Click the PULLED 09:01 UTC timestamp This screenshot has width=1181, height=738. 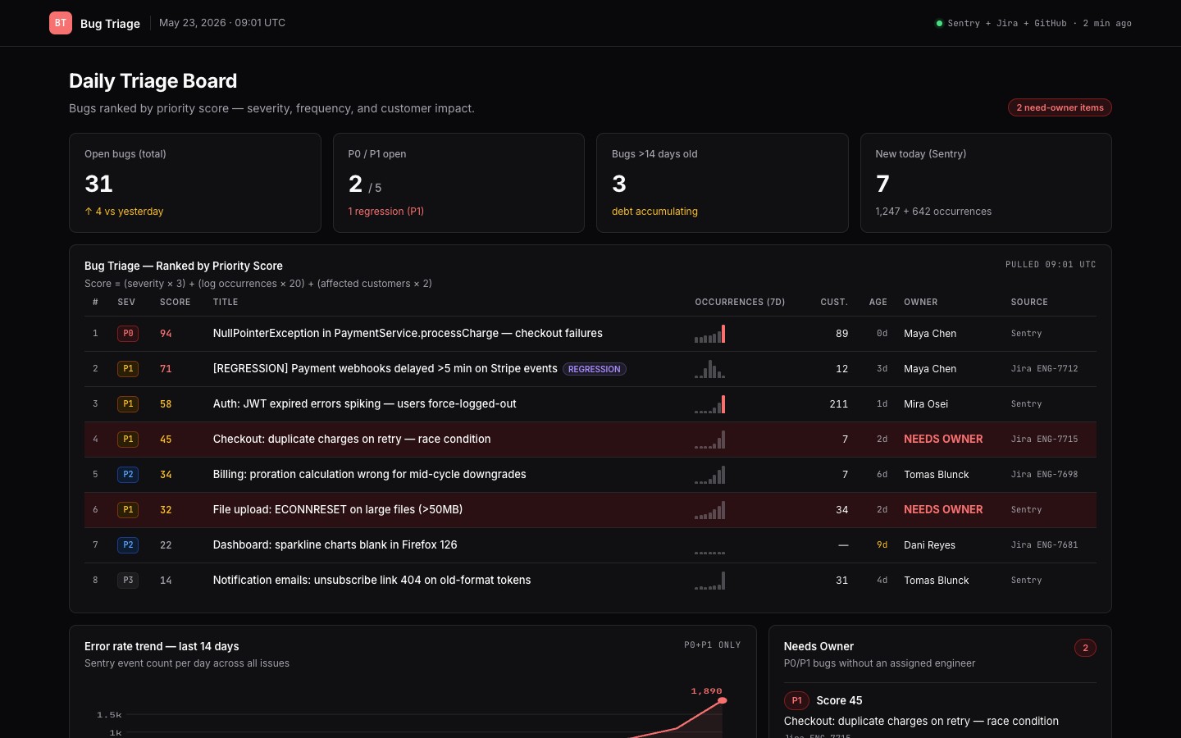coord(1051,265)
